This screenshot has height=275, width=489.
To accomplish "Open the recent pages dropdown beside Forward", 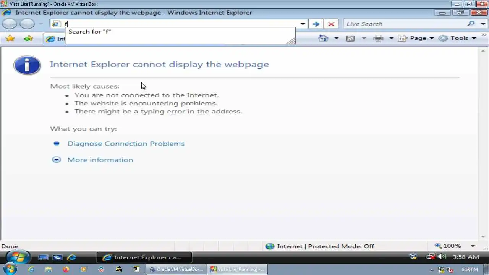I will click(x=40, y=24).
